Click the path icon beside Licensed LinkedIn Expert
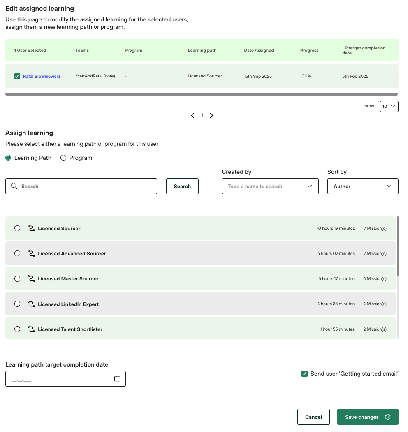Image resolution: width=408 pixels, height=432 pixels. click(x=31, y=304)
